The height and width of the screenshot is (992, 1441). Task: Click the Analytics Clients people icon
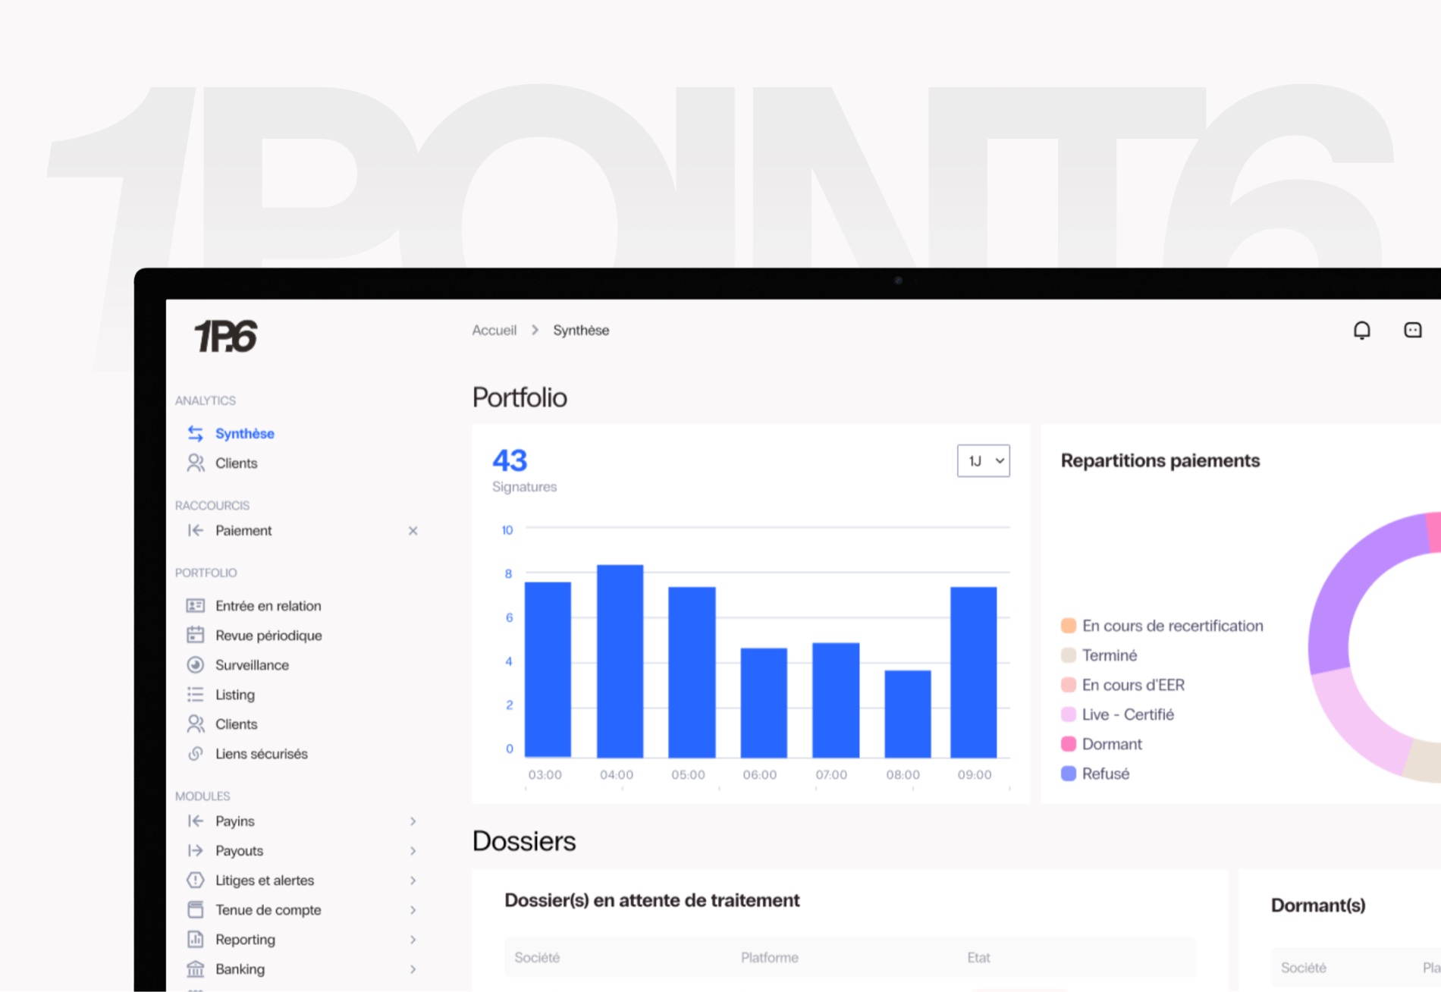(x=196, y=463)
